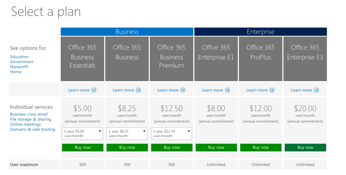Click the 300 value under Business Premium
This screenshot has width=346, height=175.
[171, 165]
